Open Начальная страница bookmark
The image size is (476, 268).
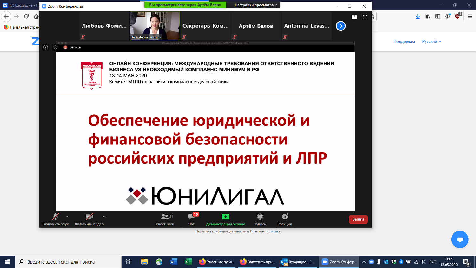coord(21,27)
